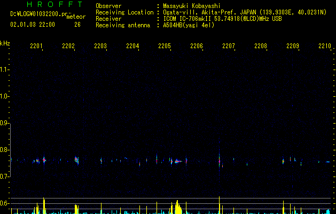Viewport: 336px width, 214px height.
Task: Click the tallest yellow intensity bar before 2207
Action: tap(219, 205)
